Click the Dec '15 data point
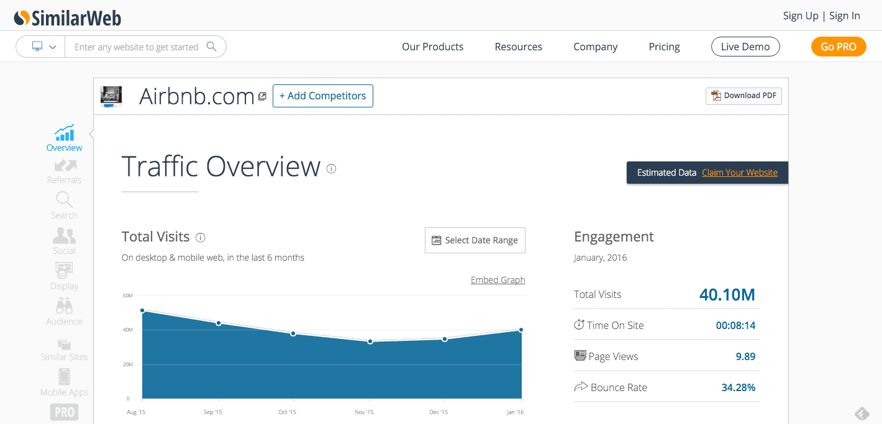 445,339
